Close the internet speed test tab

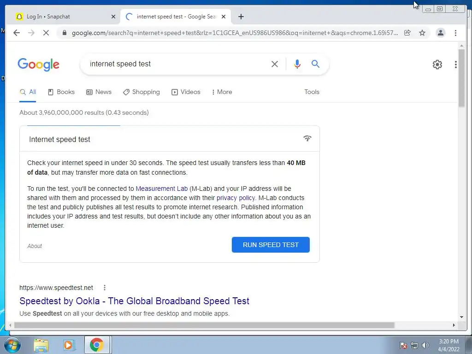[224, 17]
